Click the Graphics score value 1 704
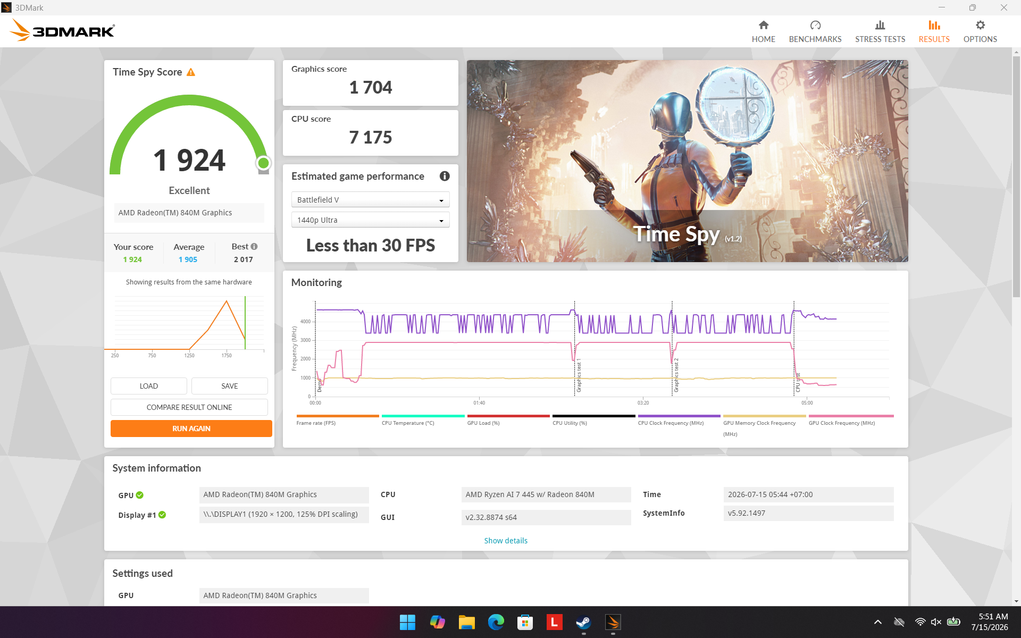The height and width of the screenshot is (638, 1021). point(371,87)
